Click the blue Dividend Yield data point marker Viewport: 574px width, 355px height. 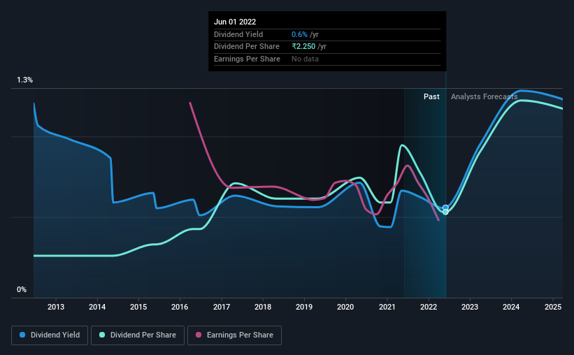point(445,208)
